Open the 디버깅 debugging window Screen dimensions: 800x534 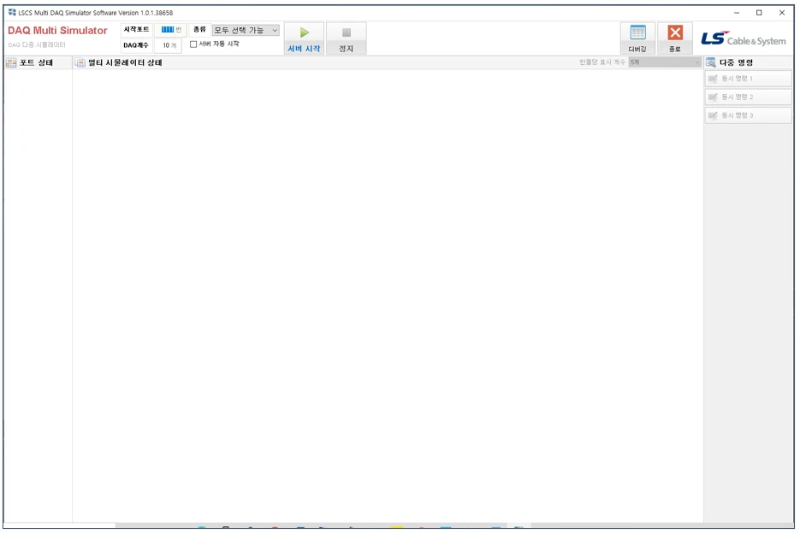coord(637,38)
